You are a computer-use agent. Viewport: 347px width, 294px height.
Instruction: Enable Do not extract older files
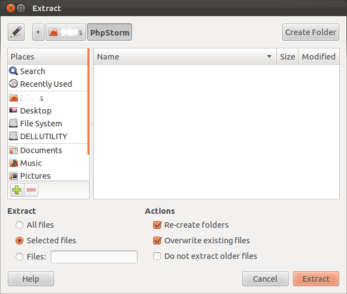pos(157,256)
